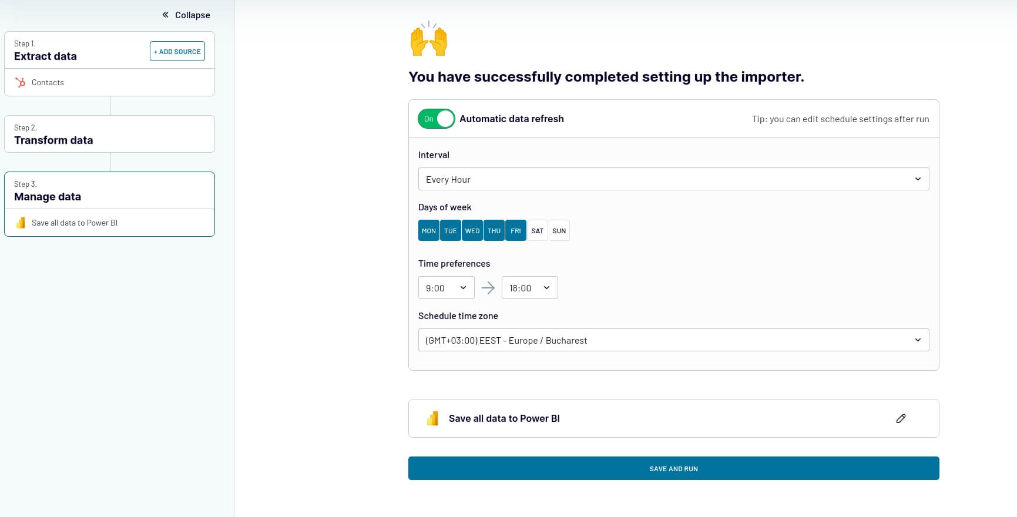The image size is (1017, 517).
Task: Select the Step 2 Transform data panel
Action: [109, 134]
